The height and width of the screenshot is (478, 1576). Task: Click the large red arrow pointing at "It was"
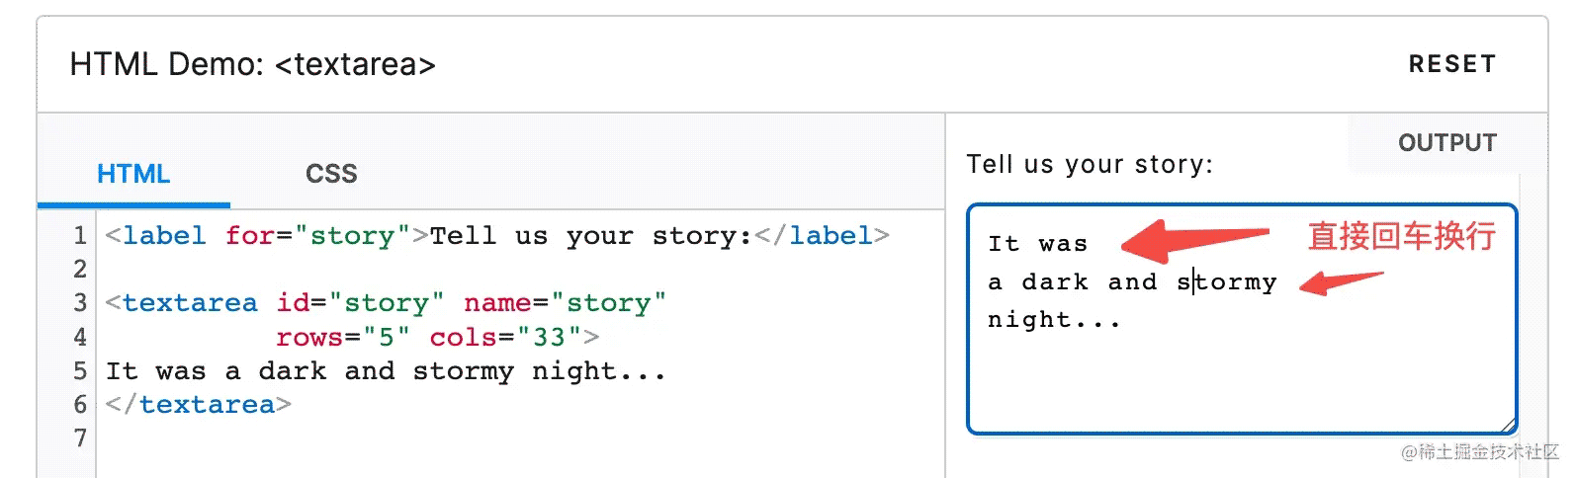coord(1194,238)
